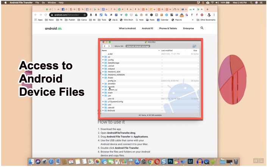Open Android File Transfer robot in dock
The image size is (267, 167).
click(213, 162)
